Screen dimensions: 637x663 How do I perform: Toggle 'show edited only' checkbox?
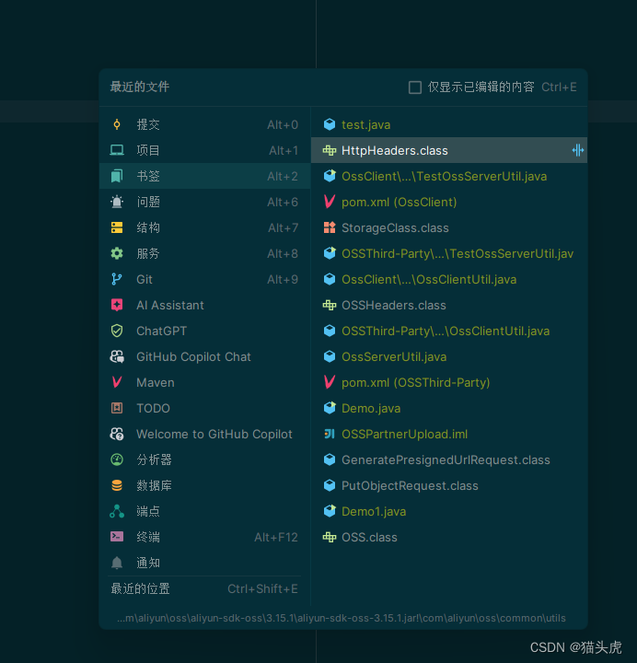point(415,87)
